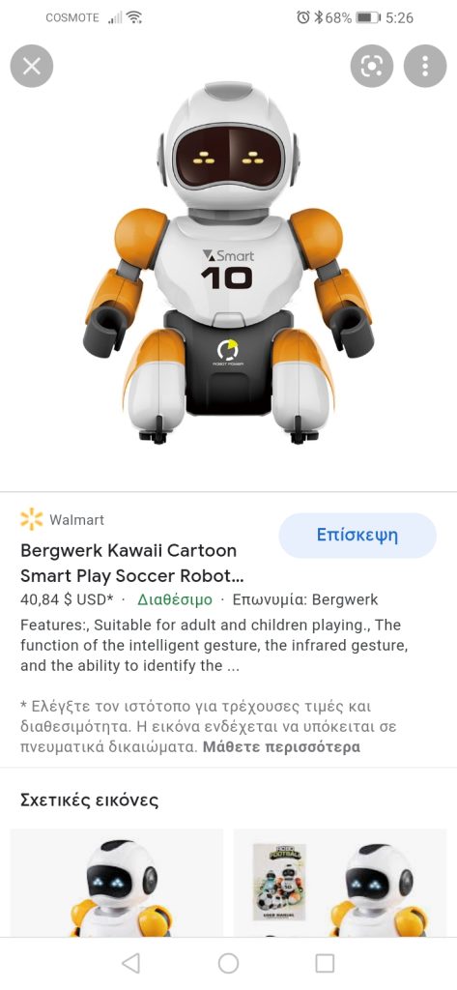Open Μάθετε περισσότερα learn more link
The width and height of the screenshot is (457, 990).
281,747
